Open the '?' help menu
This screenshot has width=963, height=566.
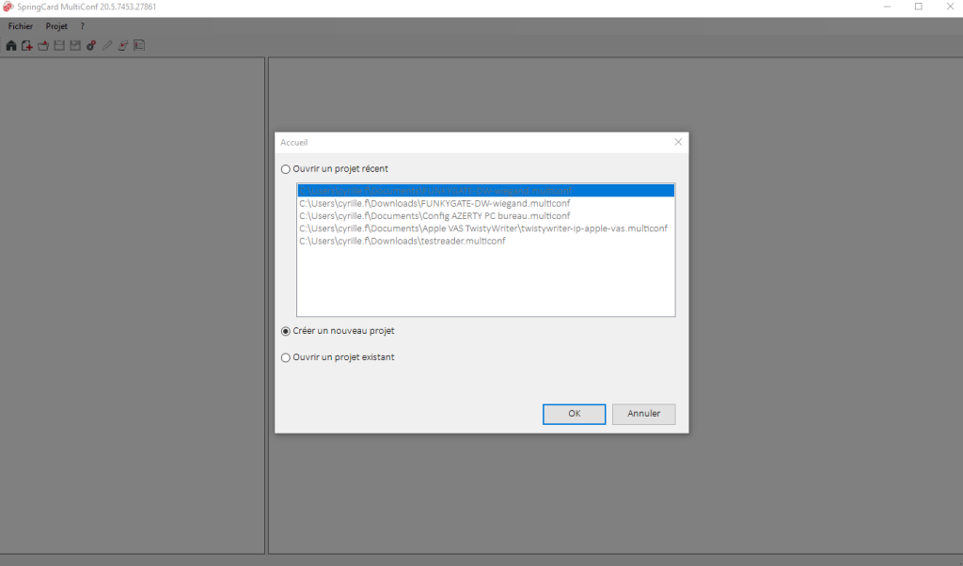(83, 26)
